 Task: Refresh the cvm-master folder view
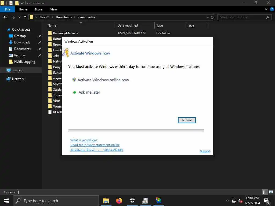pos(212,17)
